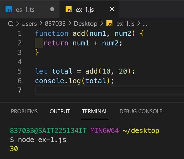Open the PROBLEMS panel tab

point(24,111)
